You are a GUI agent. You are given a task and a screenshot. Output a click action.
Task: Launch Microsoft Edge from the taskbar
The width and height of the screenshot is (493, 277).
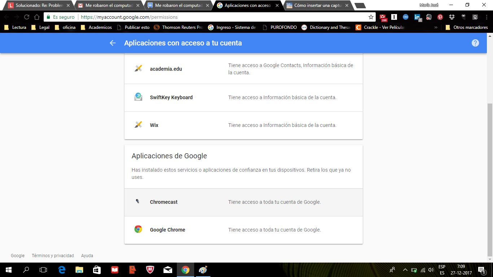pyautogui.click(x=62, y=270)
